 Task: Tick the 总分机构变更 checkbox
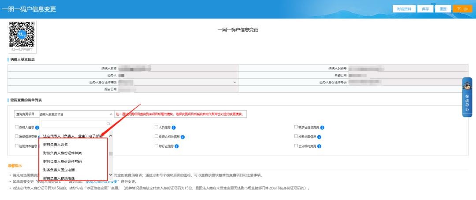click(x=296, y=146)
